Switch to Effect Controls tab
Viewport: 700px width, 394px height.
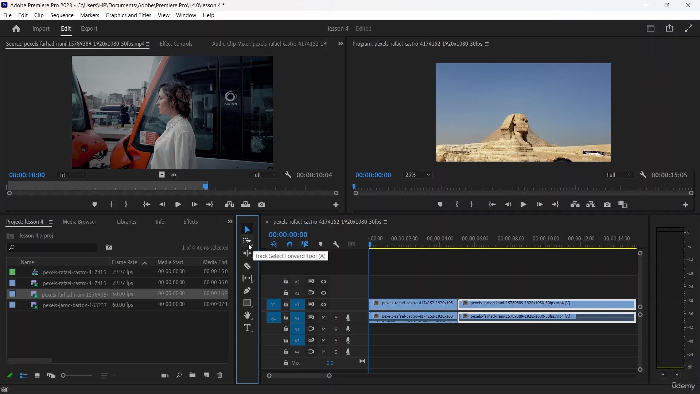[176, 44]
